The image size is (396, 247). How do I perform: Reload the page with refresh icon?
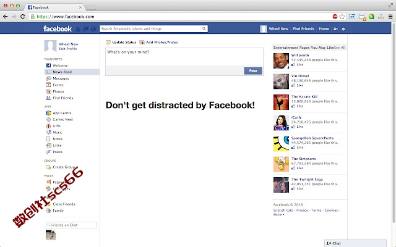point(22,17)
